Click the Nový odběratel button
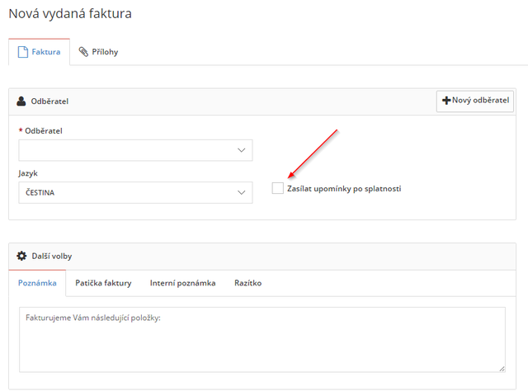The height and width of the screenshot is (391, 528). click(x=475, y=101)
